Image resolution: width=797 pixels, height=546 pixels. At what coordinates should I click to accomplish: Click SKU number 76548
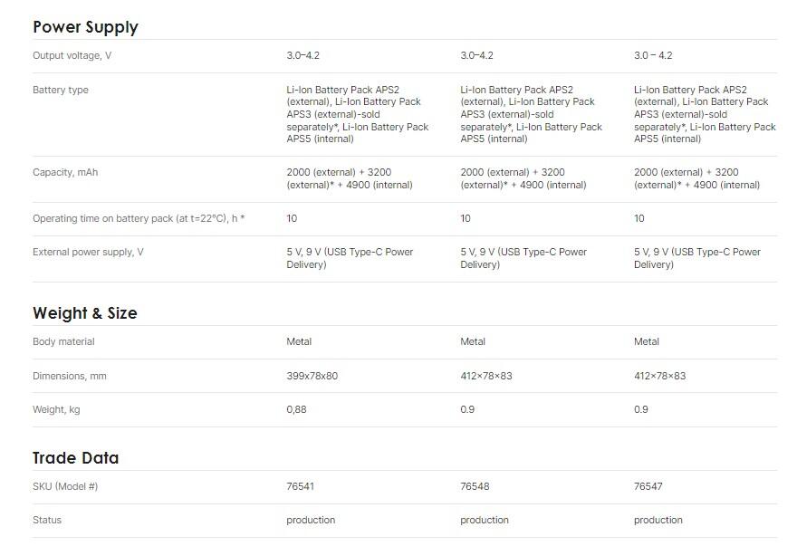pos(475,487)
